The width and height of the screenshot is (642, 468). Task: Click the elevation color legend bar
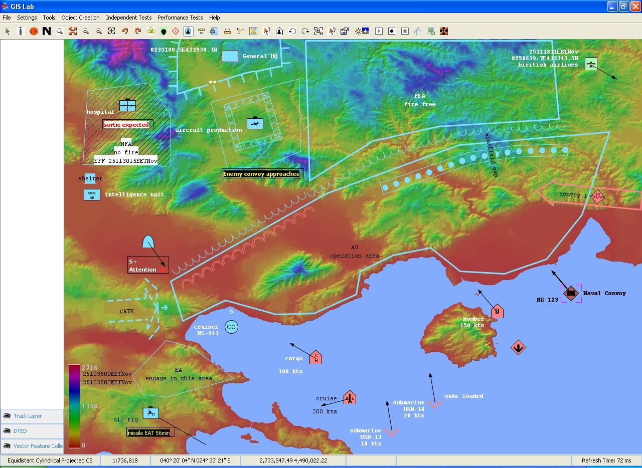click(x=74, y=406)
